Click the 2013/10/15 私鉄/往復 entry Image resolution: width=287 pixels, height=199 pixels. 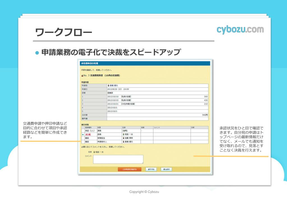click(119, 100)
